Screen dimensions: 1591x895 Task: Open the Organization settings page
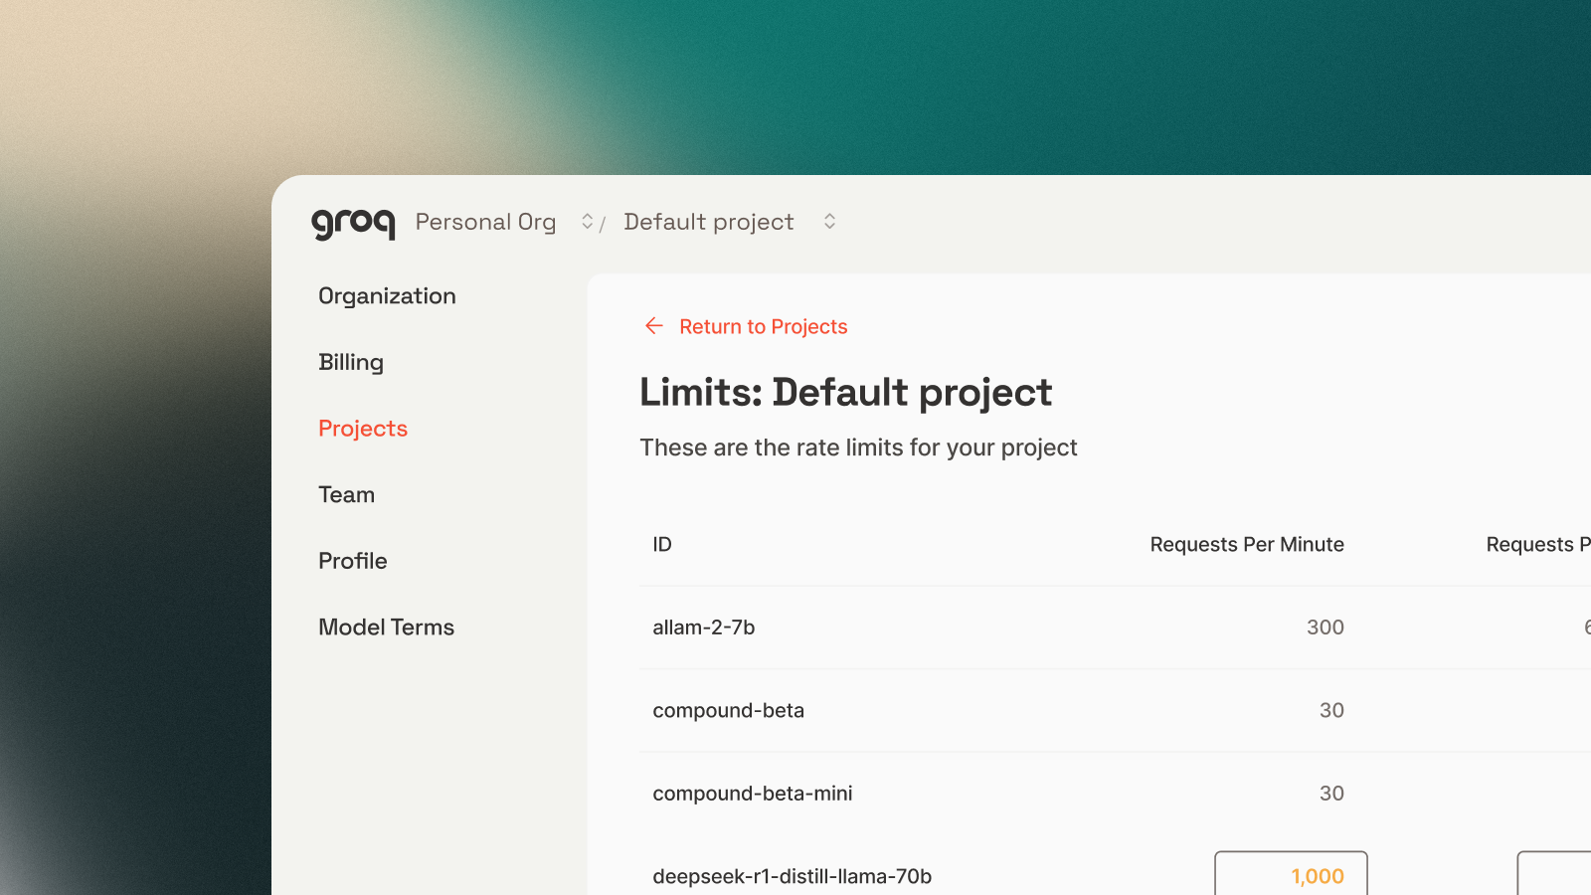pyautogui.click(x=387, y=295)
